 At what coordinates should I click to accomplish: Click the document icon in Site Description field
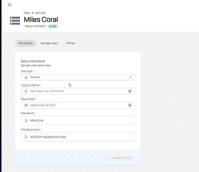26,137
